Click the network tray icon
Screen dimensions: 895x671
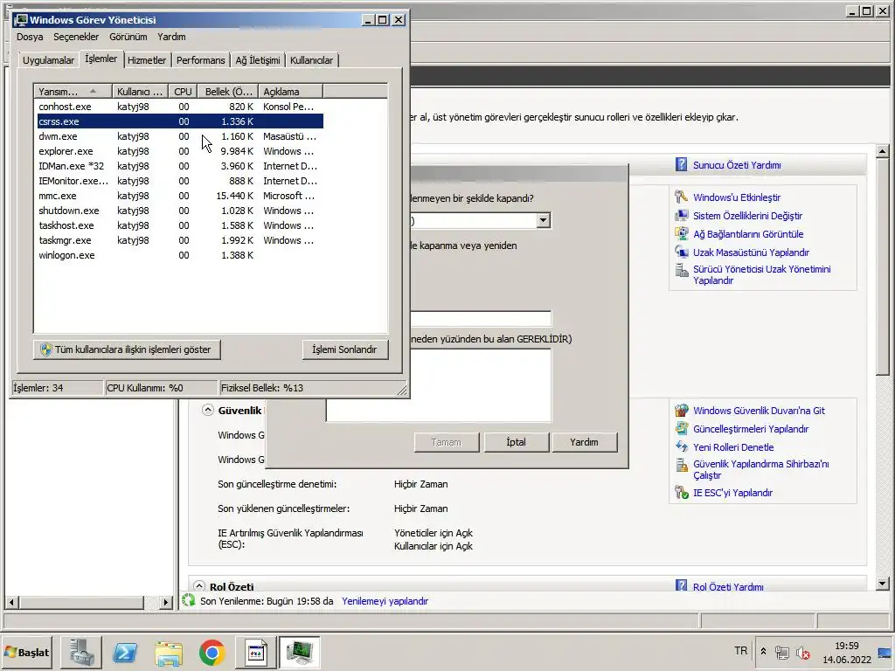[x=782, y=652]
